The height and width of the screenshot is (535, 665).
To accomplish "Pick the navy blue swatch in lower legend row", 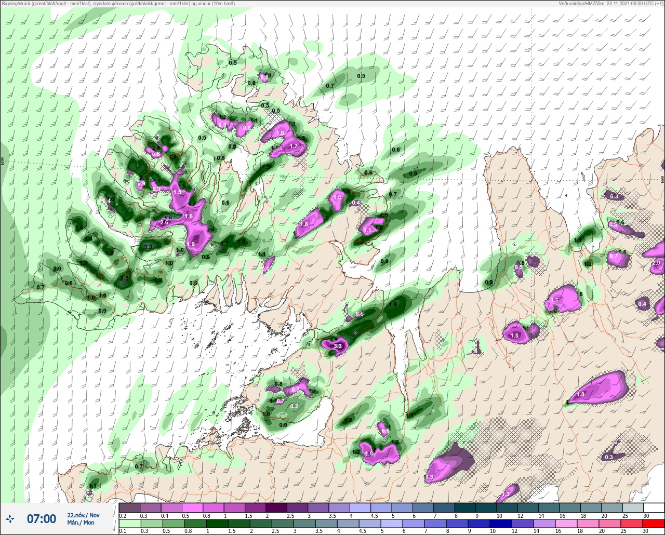I will click(501, 524).
